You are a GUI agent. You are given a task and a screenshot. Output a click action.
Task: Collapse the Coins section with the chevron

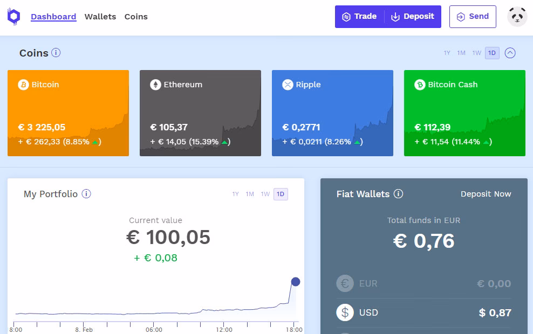pos(510,53)
